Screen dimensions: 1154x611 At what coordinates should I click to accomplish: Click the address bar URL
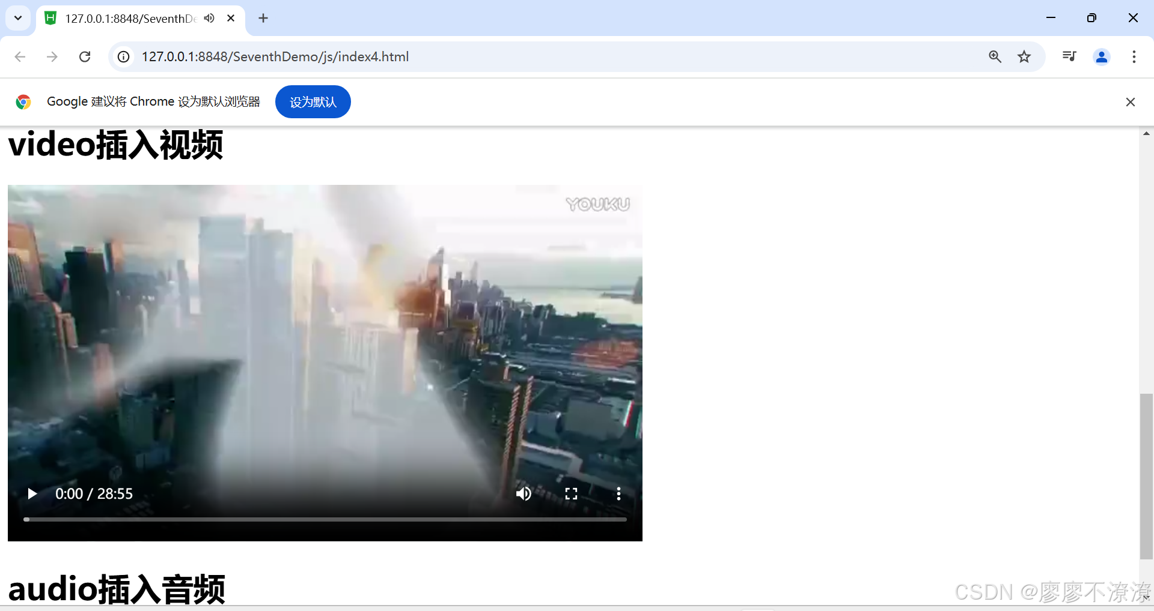275,56
